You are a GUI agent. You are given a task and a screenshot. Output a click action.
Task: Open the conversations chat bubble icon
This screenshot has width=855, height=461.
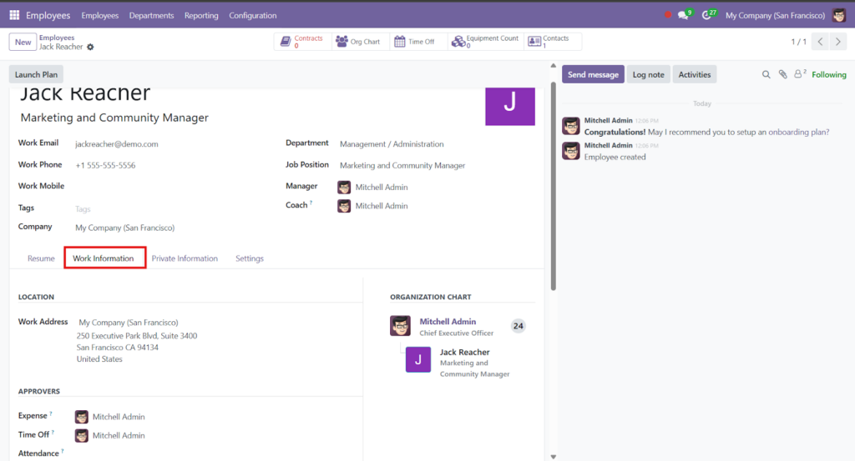[683, 15]
